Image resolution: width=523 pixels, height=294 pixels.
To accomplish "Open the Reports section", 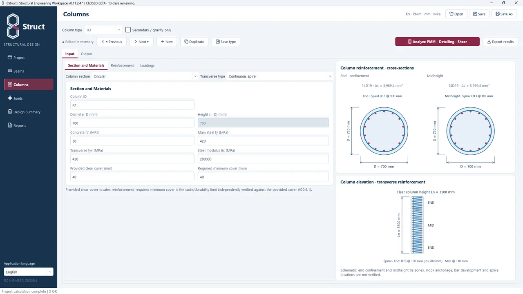I will pyautogui.click(x=29, y=125).
